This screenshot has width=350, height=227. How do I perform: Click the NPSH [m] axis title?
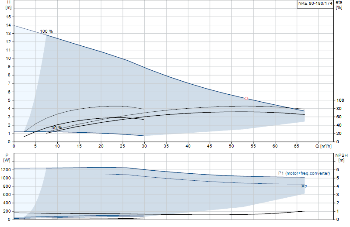341,158
